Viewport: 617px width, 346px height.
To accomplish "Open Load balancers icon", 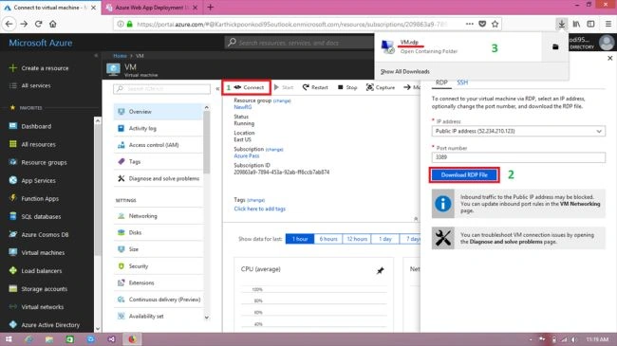I will (13, 270).
